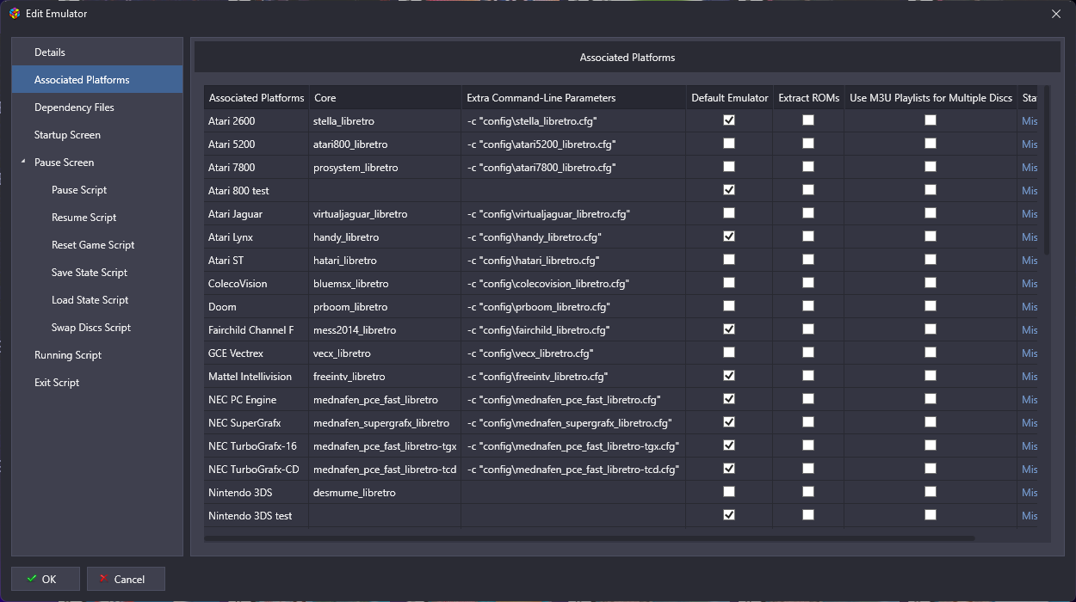This screenshot has height=602, width=1076.
Task: Click the LaunchBox app icon in title bar
Action: [x=14, y=13]
